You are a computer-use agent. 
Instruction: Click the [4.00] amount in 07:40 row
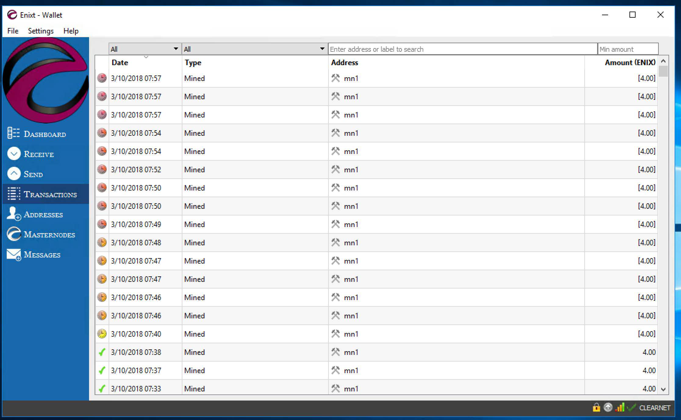647,334
